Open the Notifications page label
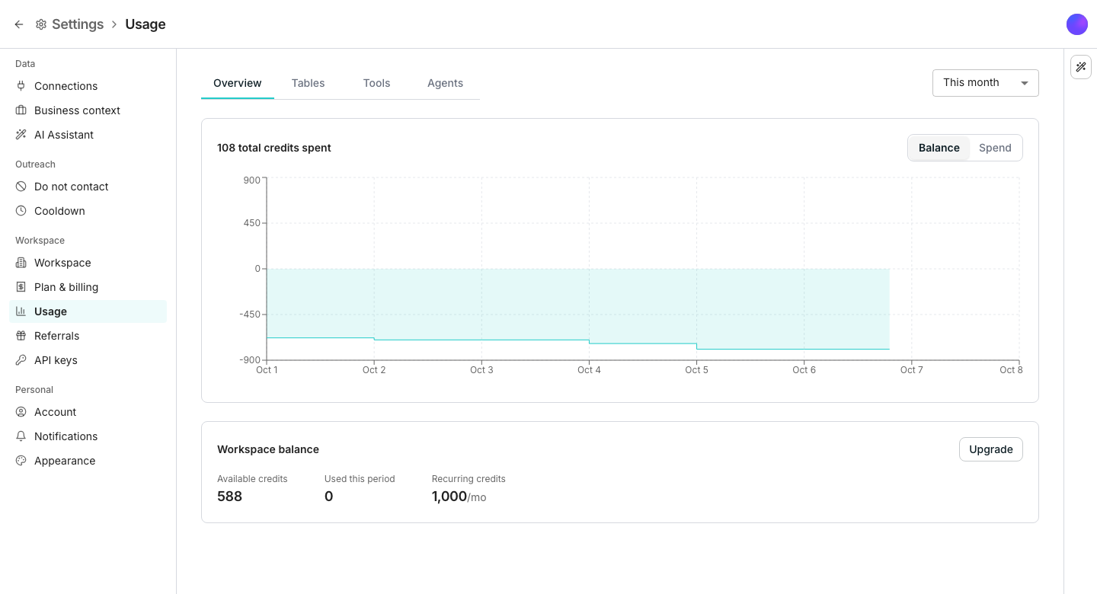This screenshot has width=1097, height=594. pos(66,436)
